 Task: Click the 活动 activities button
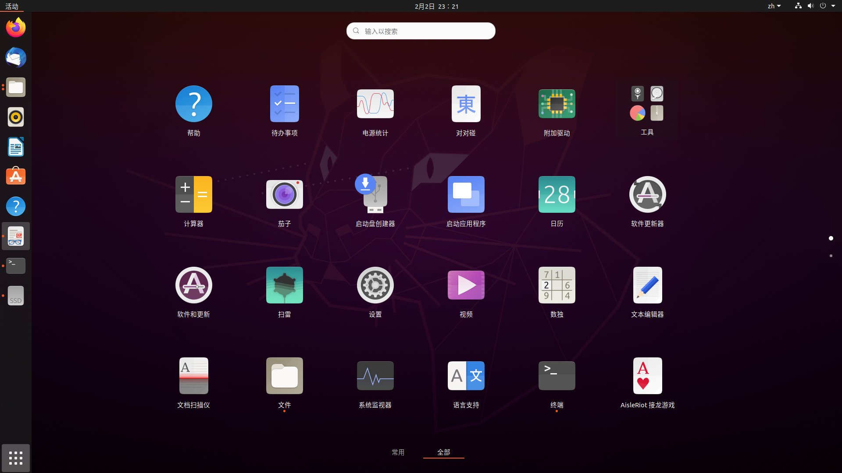[12, 6]
